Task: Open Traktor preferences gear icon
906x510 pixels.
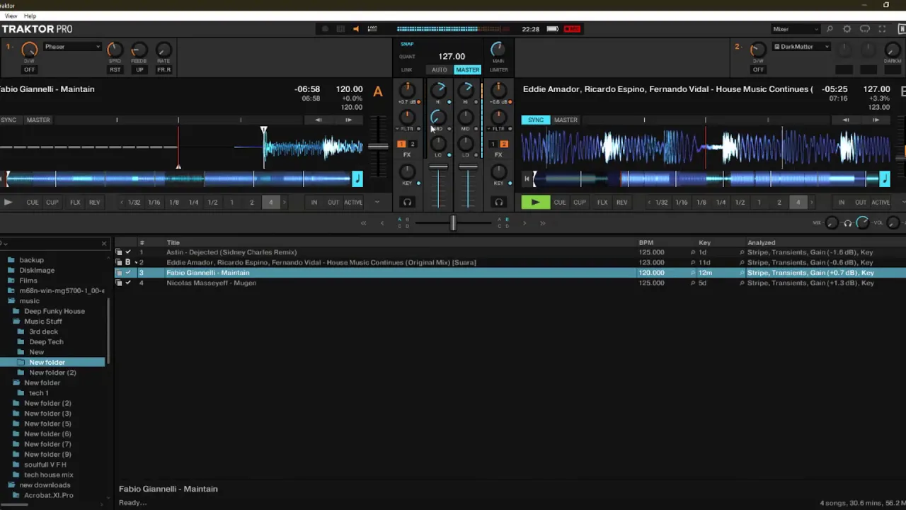Action: click(x=847, y=29)
